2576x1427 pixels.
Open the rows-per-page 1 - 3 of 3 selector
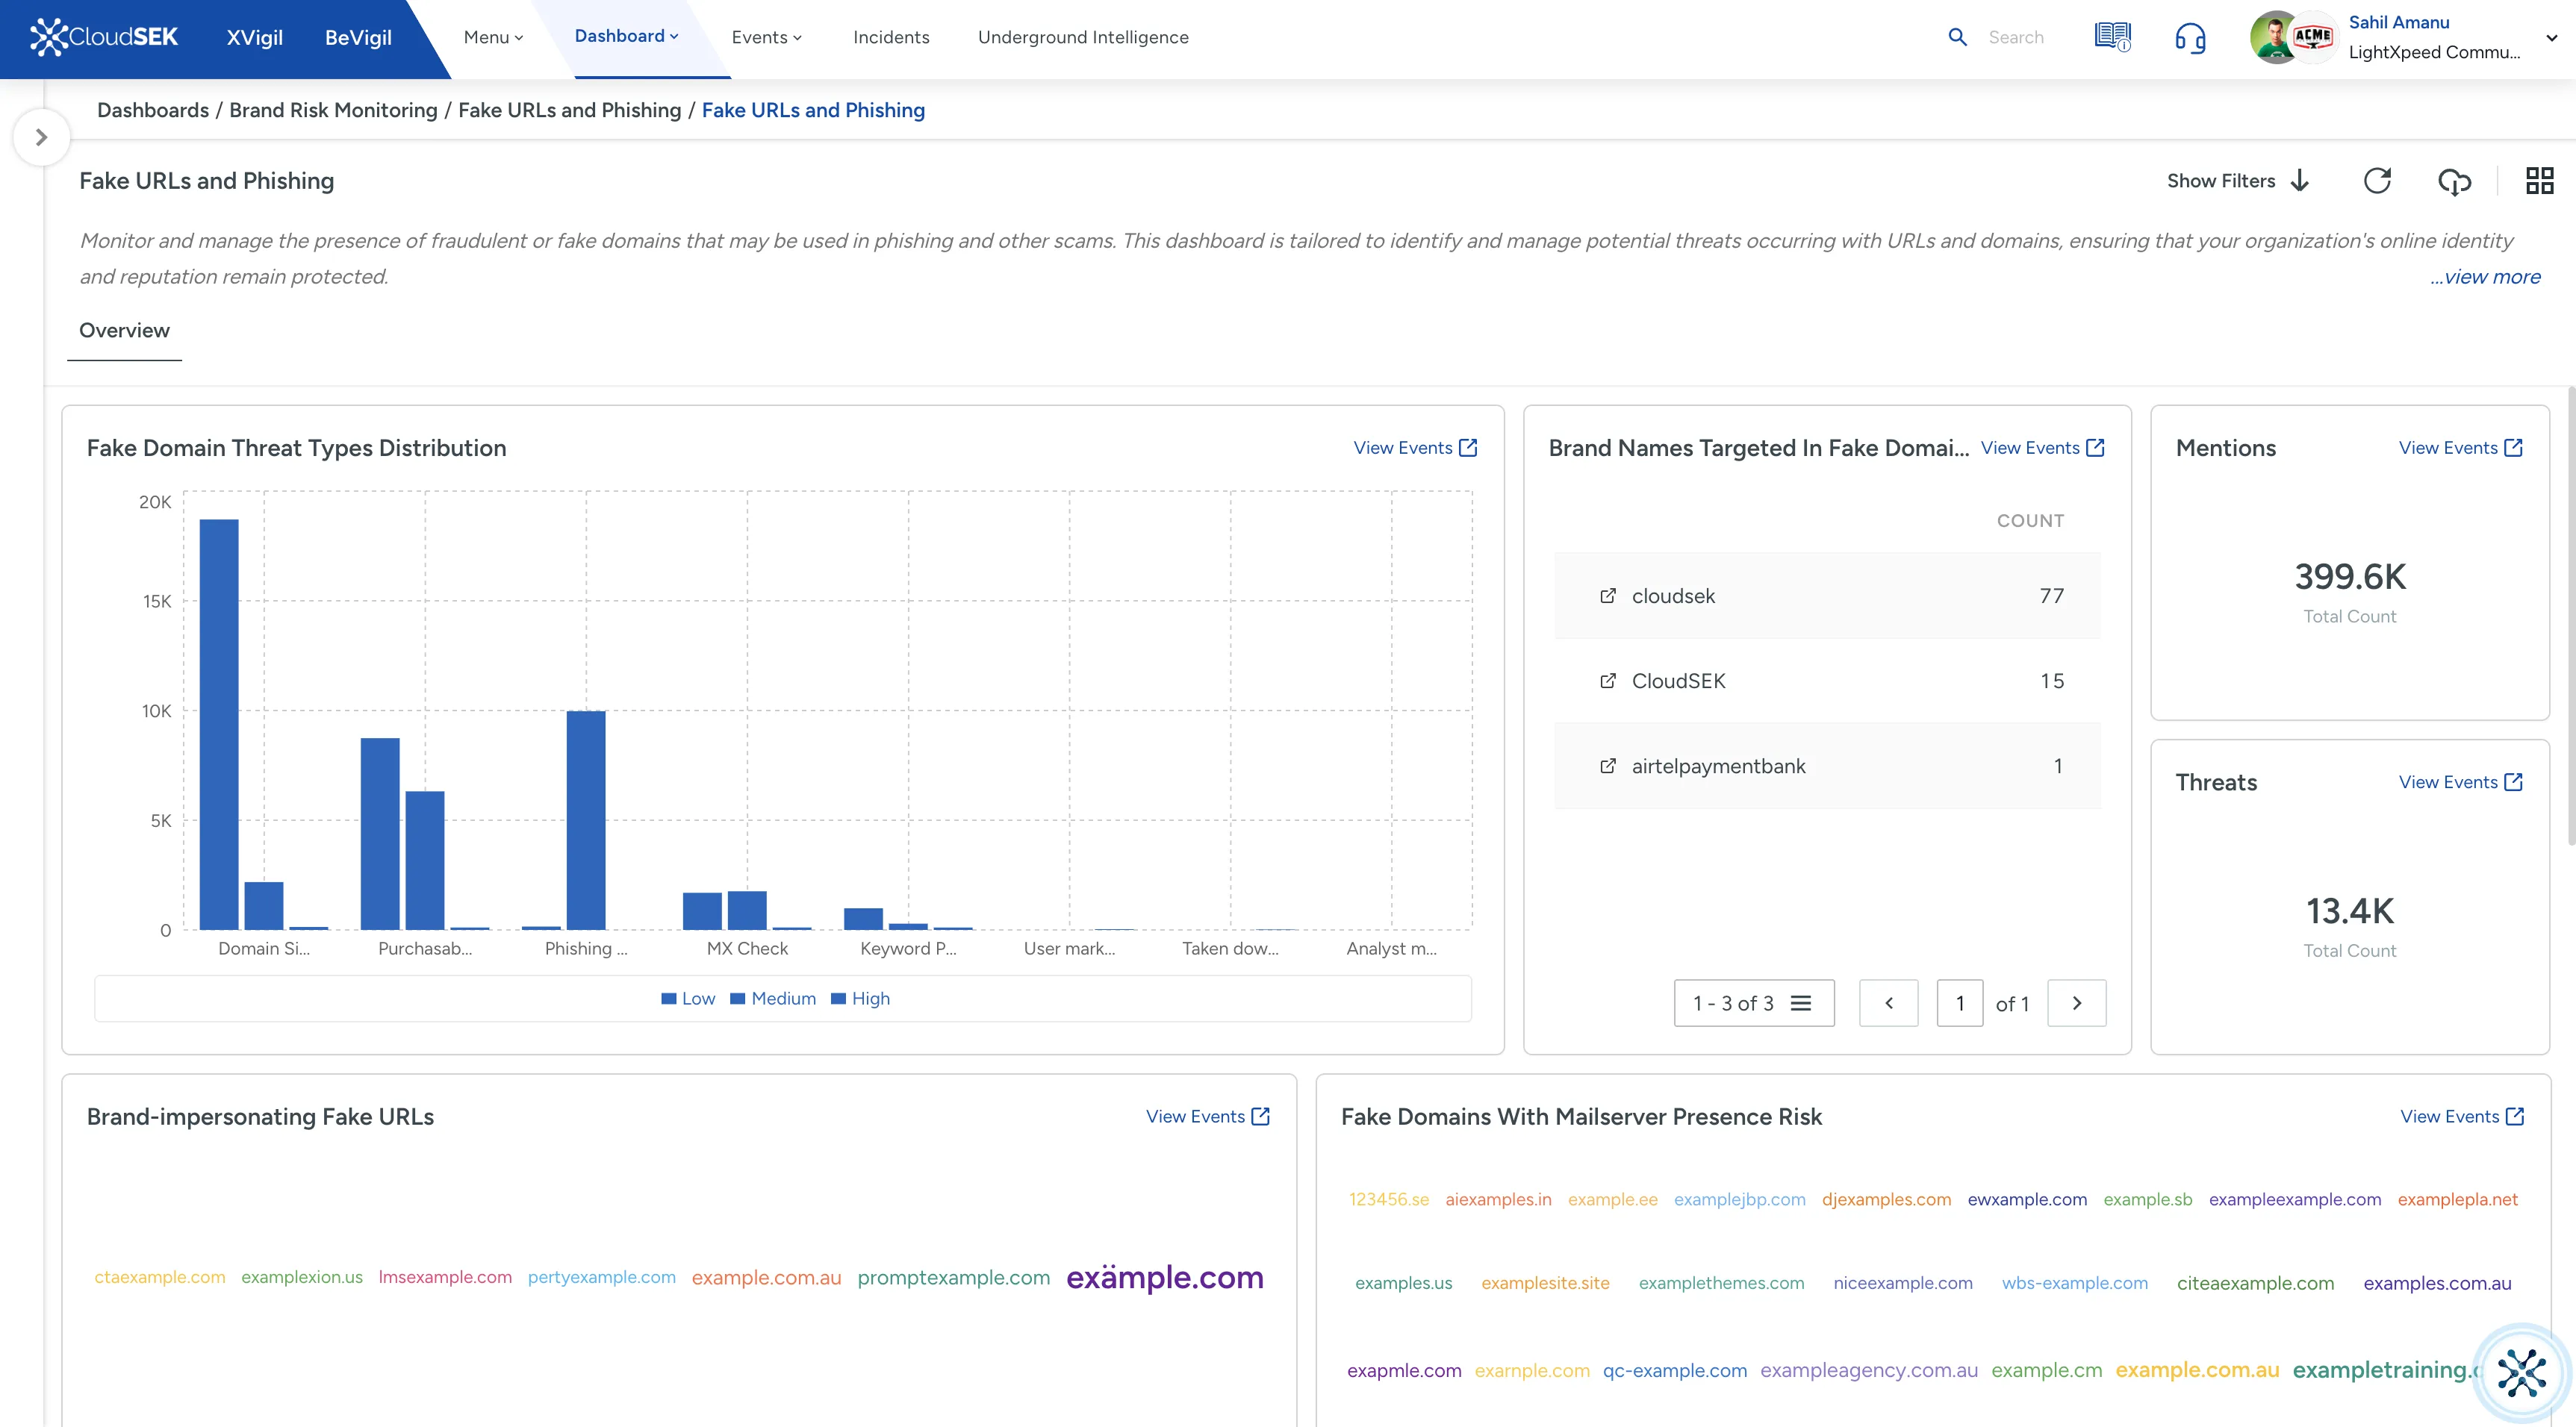point(1753,1003)
